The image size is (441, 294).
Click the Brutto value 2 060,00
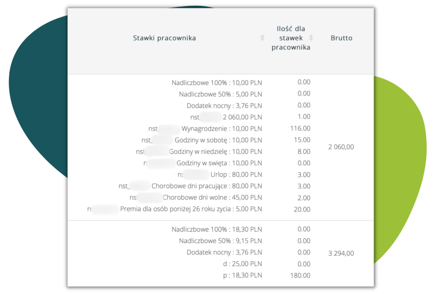click(341, 147)
